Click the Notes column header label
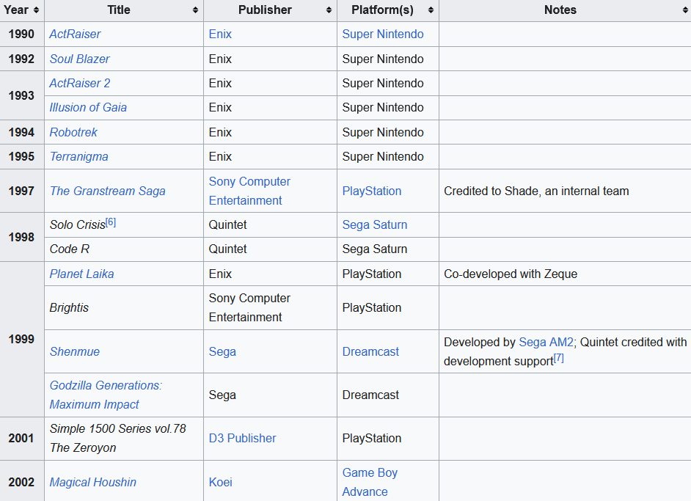The height and width of the screenshot is (501, 691). tap(560, 10)
